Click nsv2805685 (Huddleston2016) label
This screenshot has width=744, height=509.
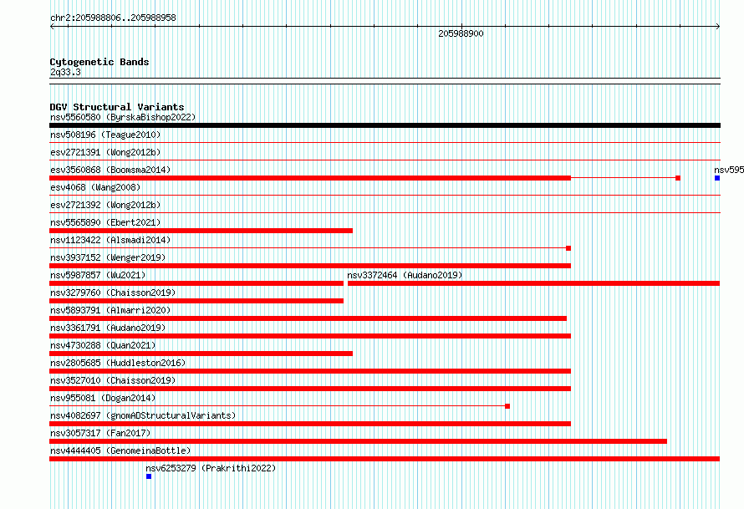point(118,363)
